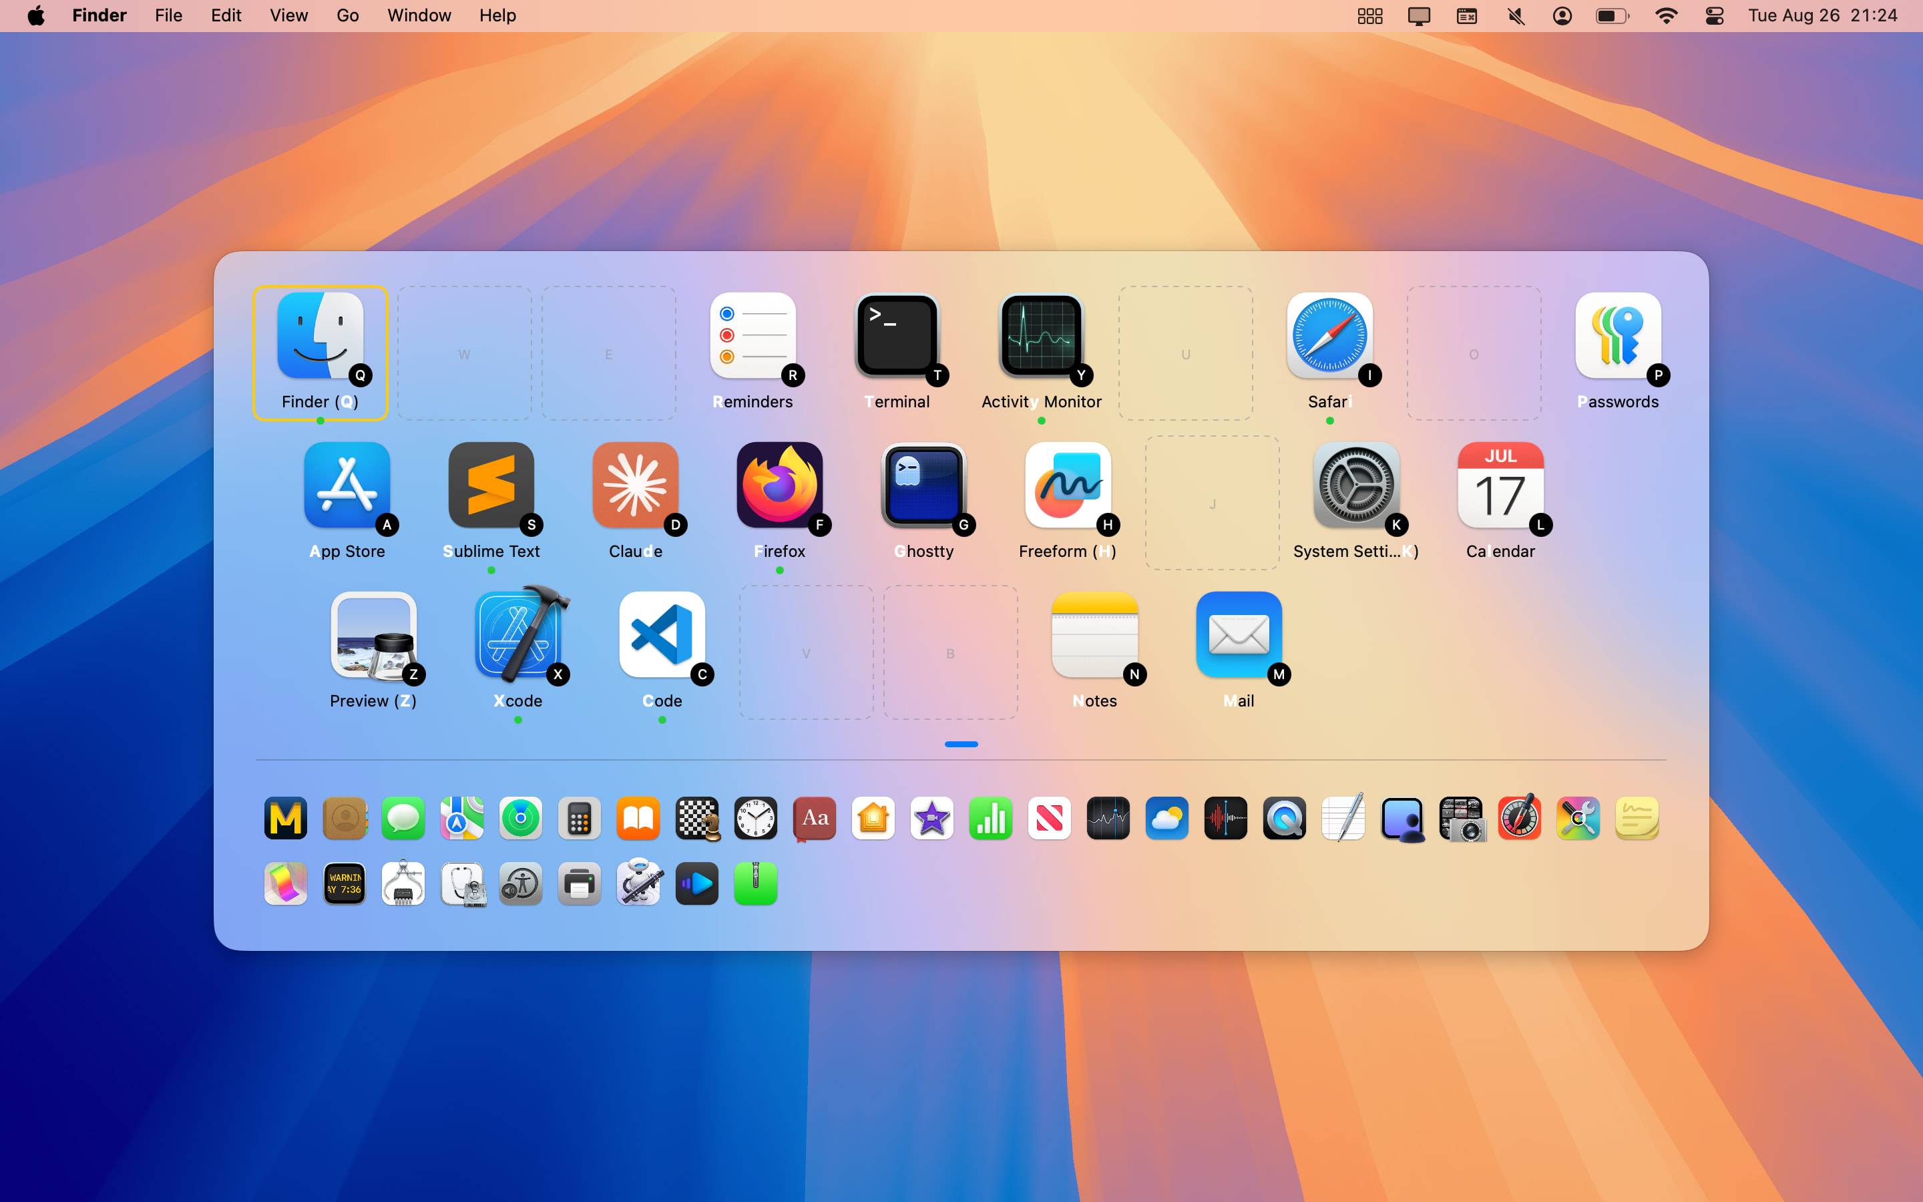Viewport: 1923px width, 1202px height.
Task: Launch the Numbers app icon
Action: click(x=991, y=818)
